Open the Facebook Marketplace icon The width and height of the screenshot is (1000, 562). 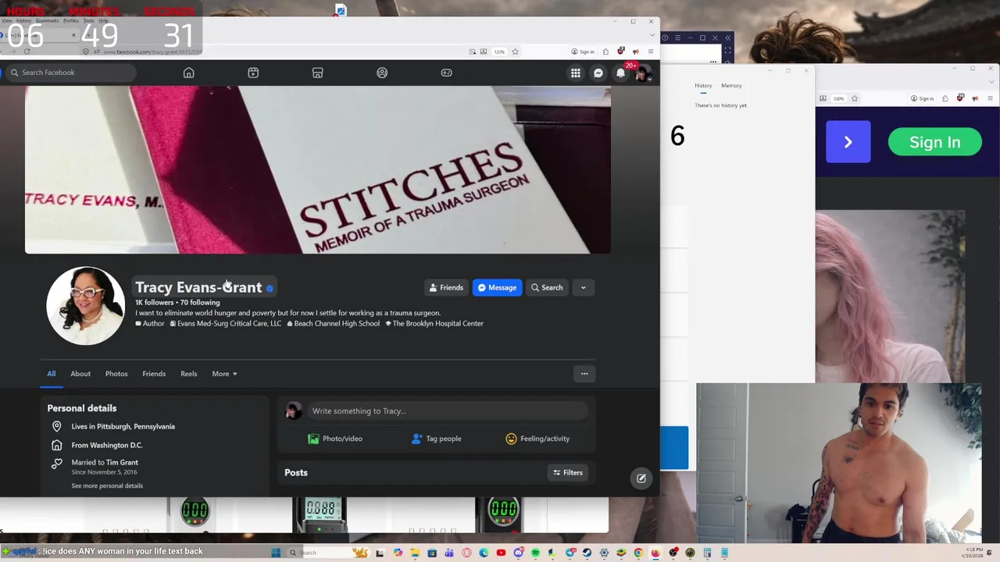coord(317,73)
